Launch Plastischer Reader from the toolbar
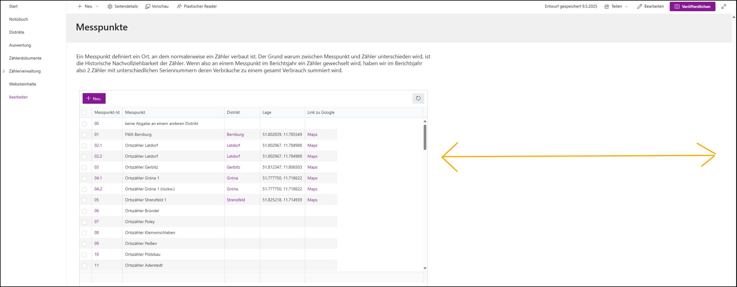The height and width of the screenshot is (287, 737). click(179, 6)
